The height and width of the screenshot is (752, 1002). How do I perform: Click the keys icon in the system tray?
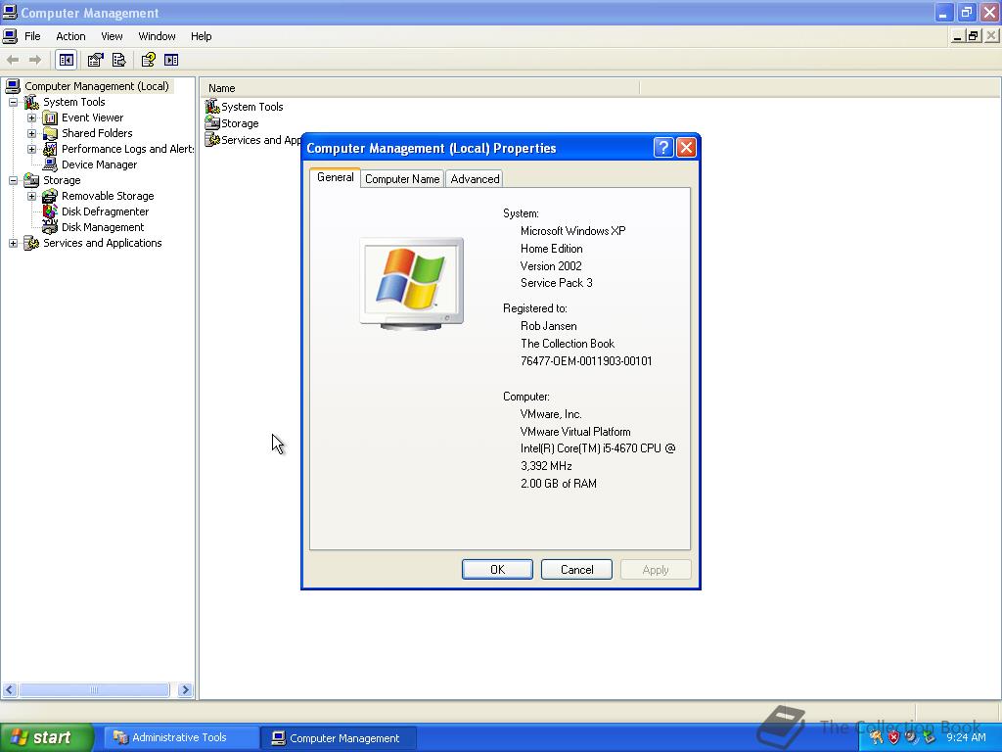coord(876,737)
